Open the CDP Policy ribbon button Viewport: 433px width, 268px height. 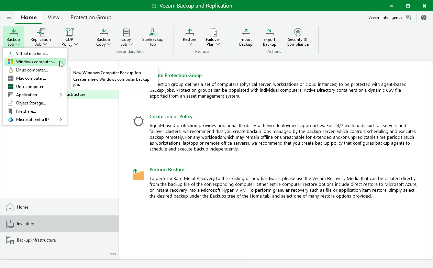tap(69, 37)
